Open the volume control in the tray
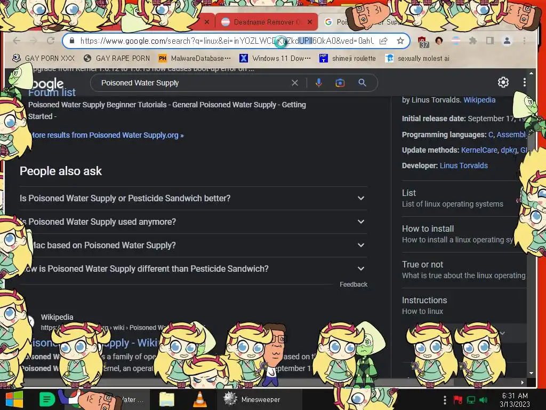The width and height of the screenshot is (546, 410). (x=483, y=400)
